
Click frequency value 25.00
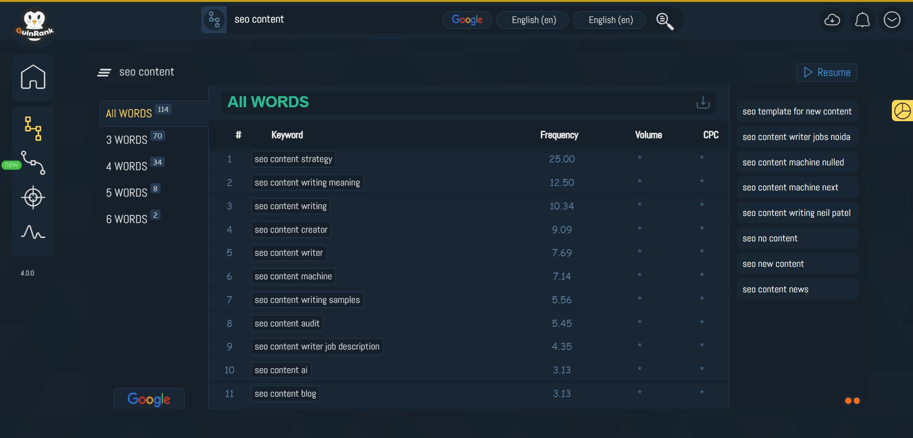click(x=562, y=159)
